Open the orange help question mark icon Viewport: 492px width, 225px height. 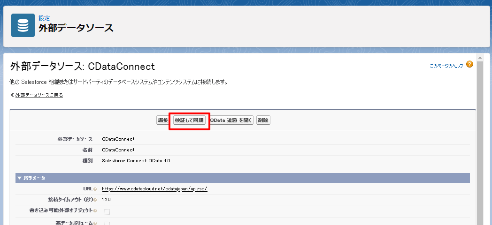tap(469, 65)
